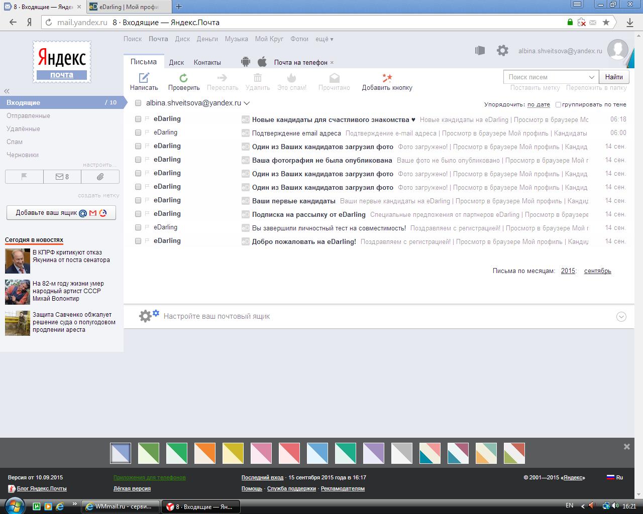The height and width of the screenshot is (514, 643).
Task: Select the yellow theme color swatch
Action: pyautogui.click(x=233, y=453)
